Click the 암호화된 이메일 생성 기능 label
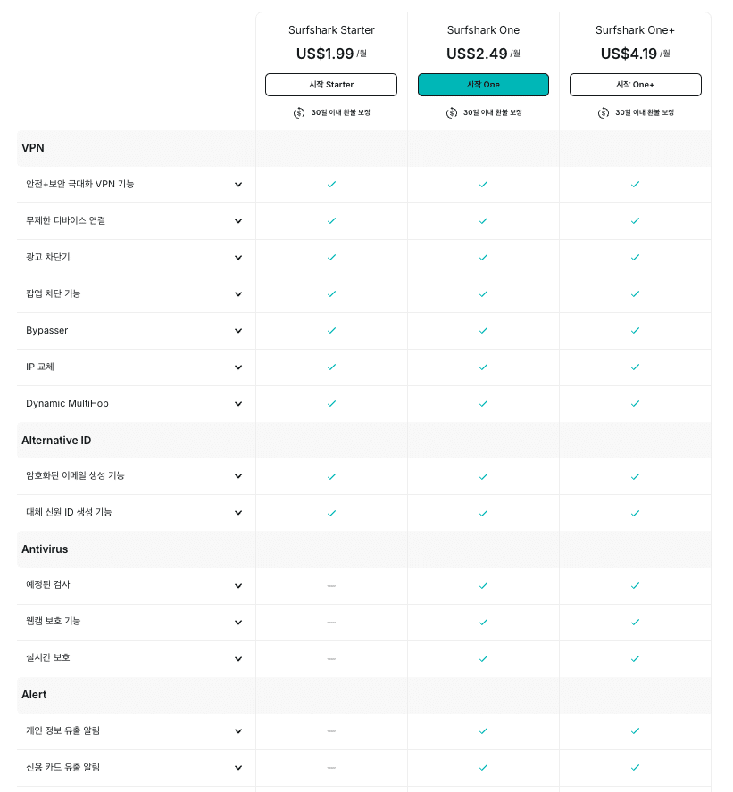733x792 pixels. coord(75,476)
